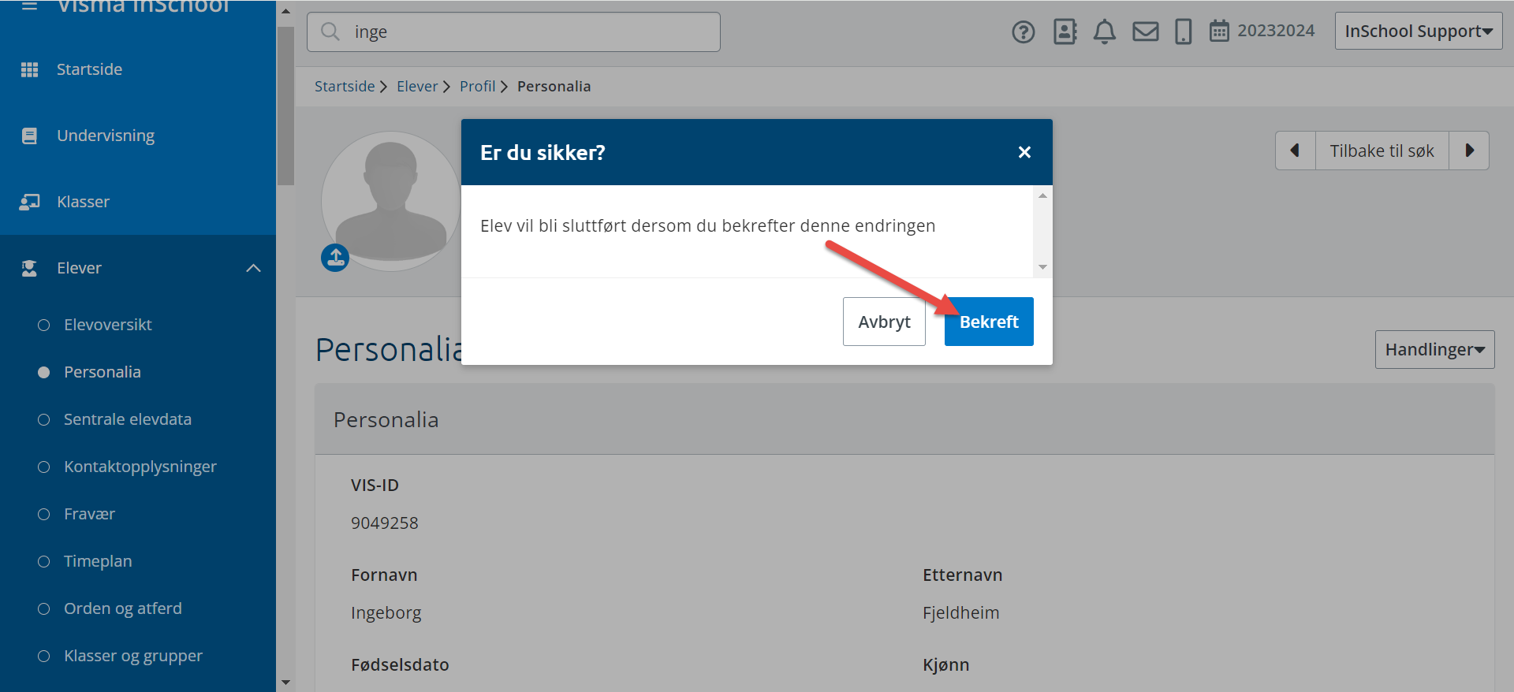Select Fravær in the sidebar
1514x692 pixels.
click(x=90, y=514)
